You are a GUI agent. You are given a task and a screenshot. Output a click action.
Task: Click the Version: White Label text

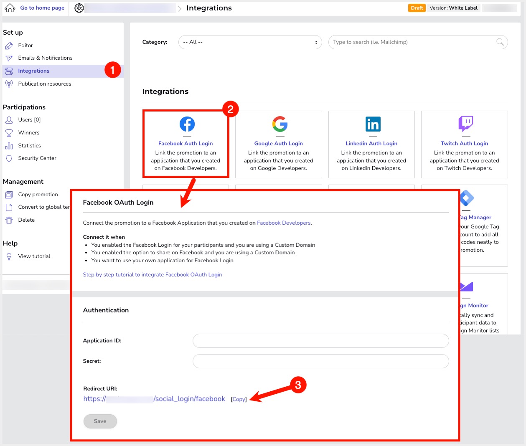point(453,8)
